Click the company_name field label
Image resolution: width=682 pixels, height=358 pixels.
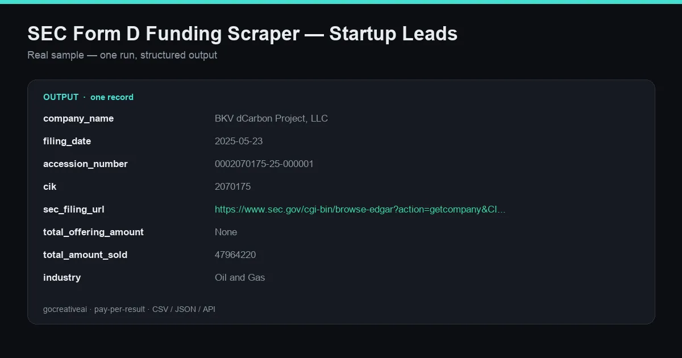pyautogui.click(x=78, y=118)
